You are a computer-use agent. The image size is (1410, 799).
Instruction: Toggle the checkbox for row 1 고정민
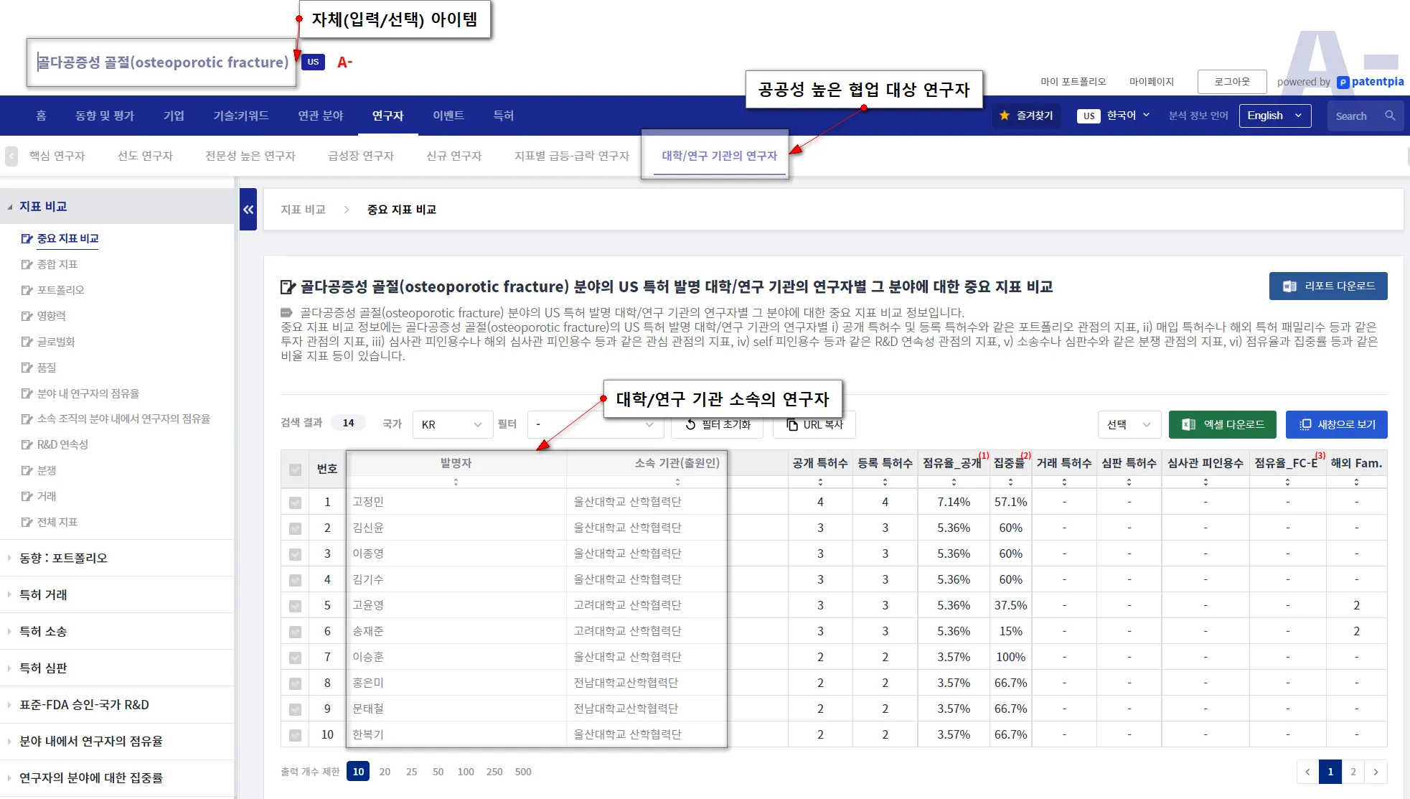tap(295, 503)
